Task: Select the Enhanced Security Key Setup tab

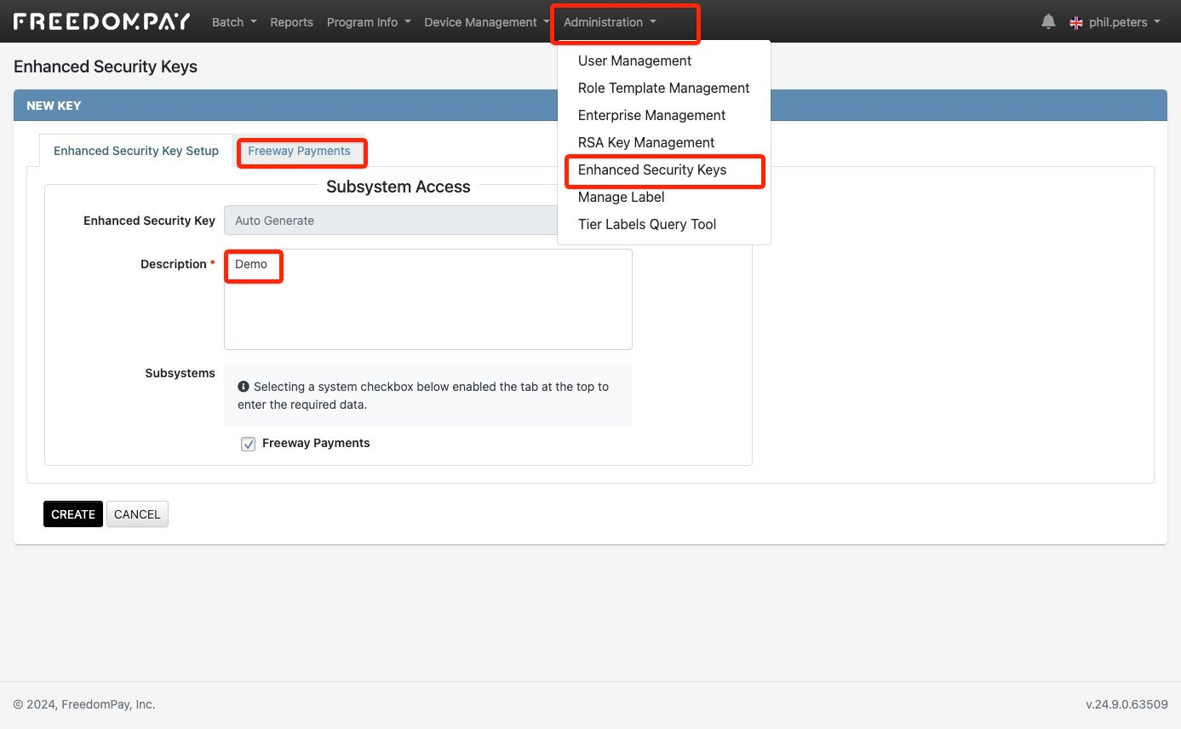Action: 136,151
